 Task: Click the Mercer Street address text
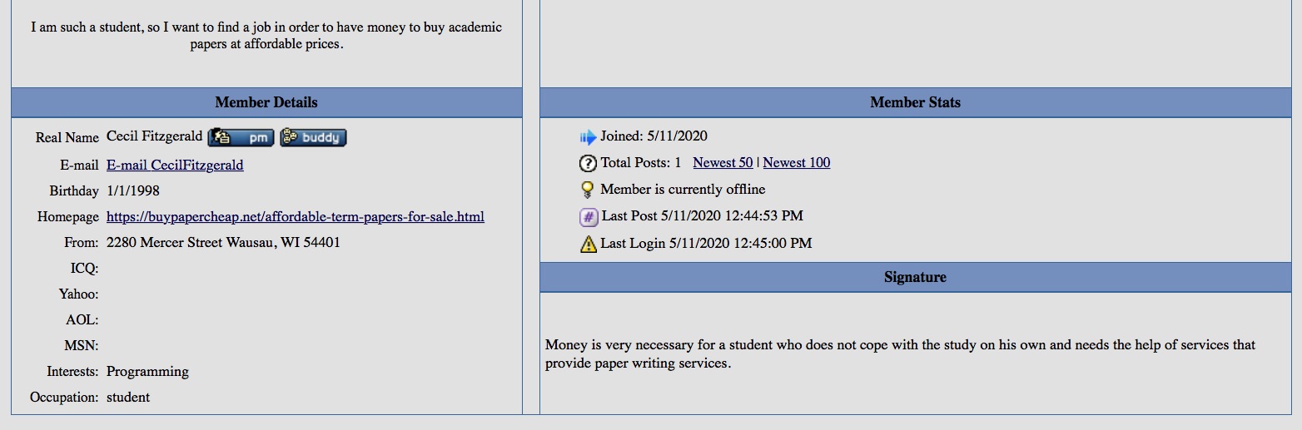[x=223, y=243]
